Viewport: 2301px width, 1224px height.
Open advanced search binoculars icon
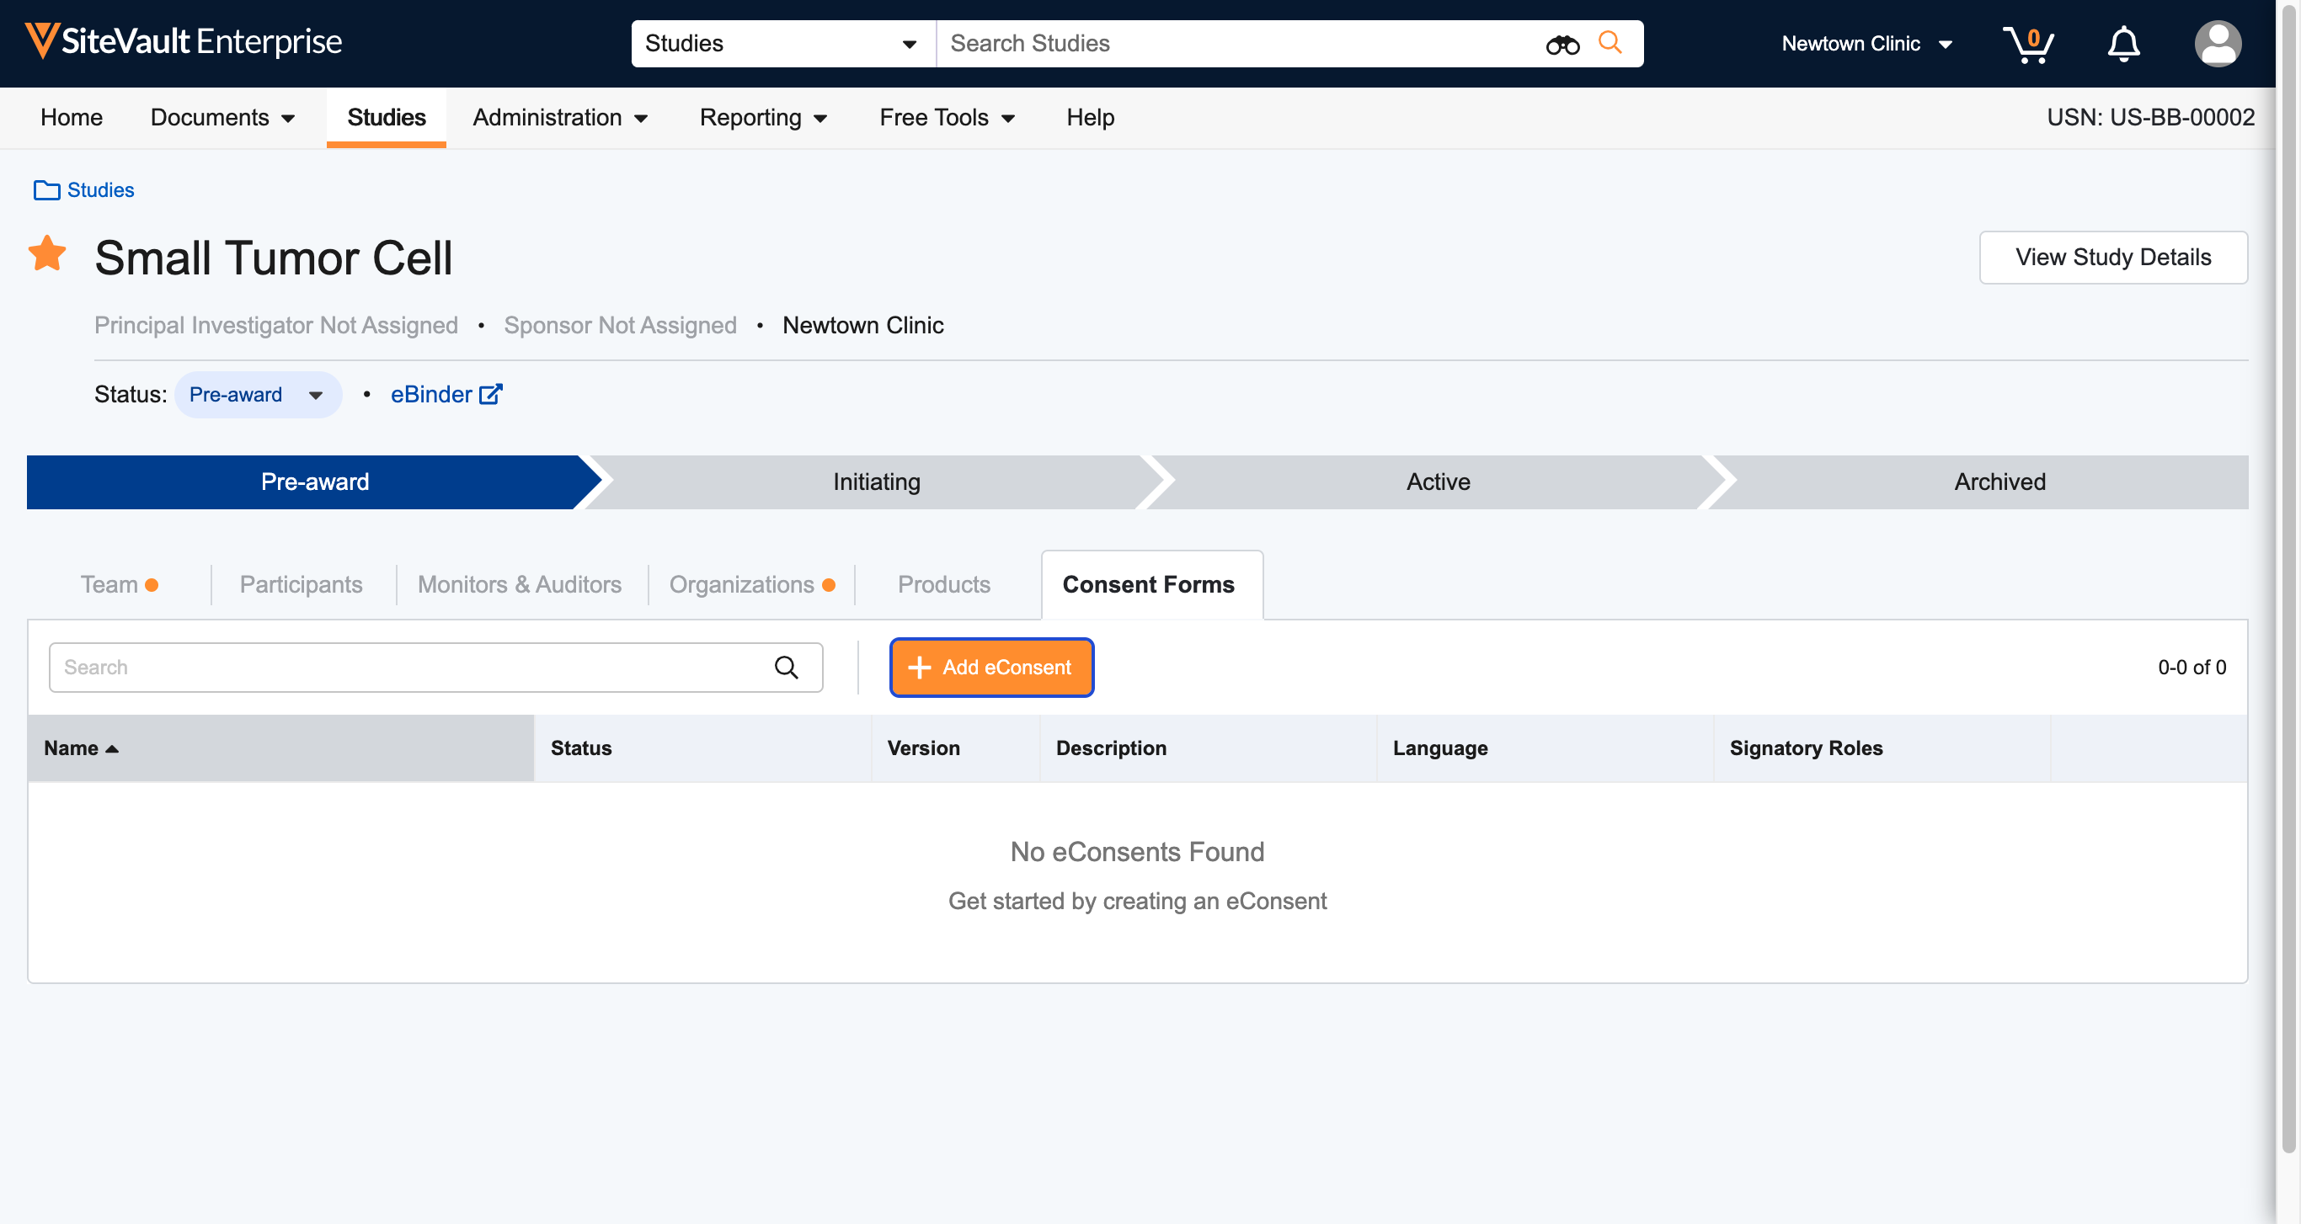pyautogui.click(x=1562, y=44)
